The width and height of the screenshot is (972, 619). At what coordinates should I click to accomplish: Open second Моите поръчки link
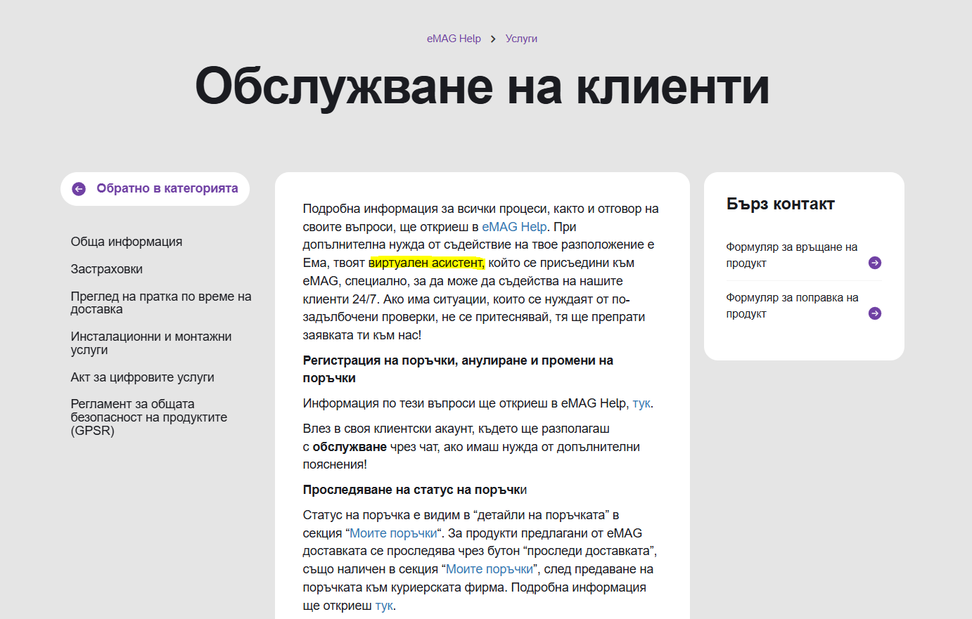pos(490,569)
